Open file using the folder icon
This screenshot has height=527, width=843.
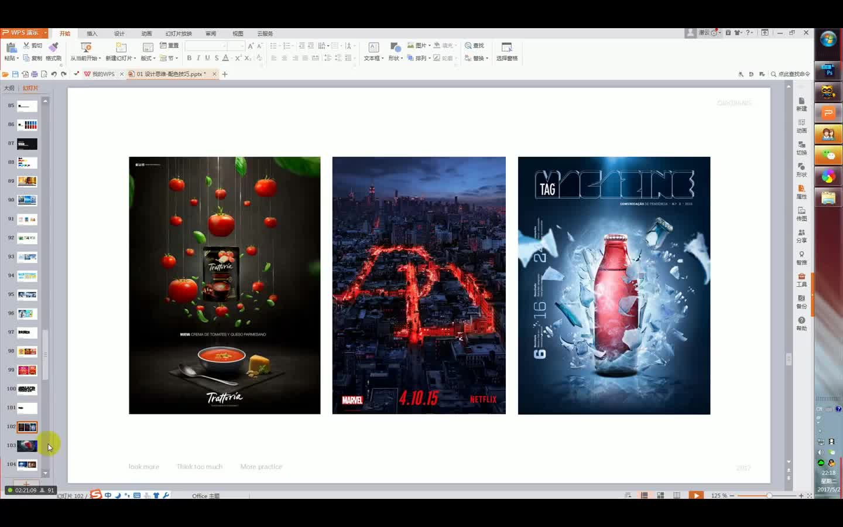(5, 74)
